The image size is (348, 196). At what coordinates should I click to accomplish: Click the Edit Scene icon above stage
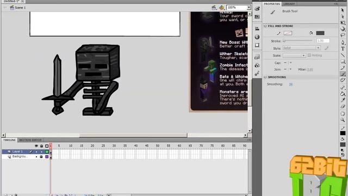pos(214,8)
